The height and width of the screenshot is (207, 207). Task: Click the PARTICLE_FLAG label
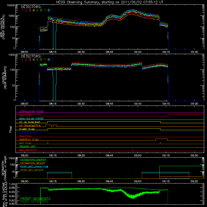(29, 139)
